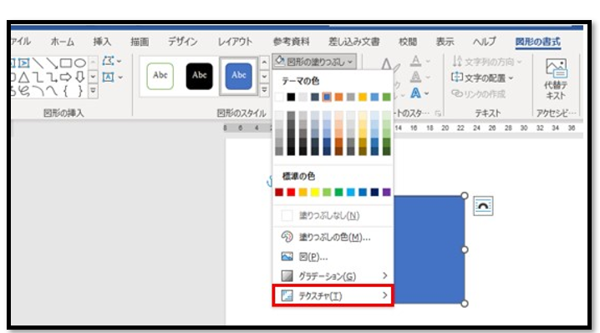
Task: Open the 図形の塗りつぶし dropdown
Action: tap(314, 61)
